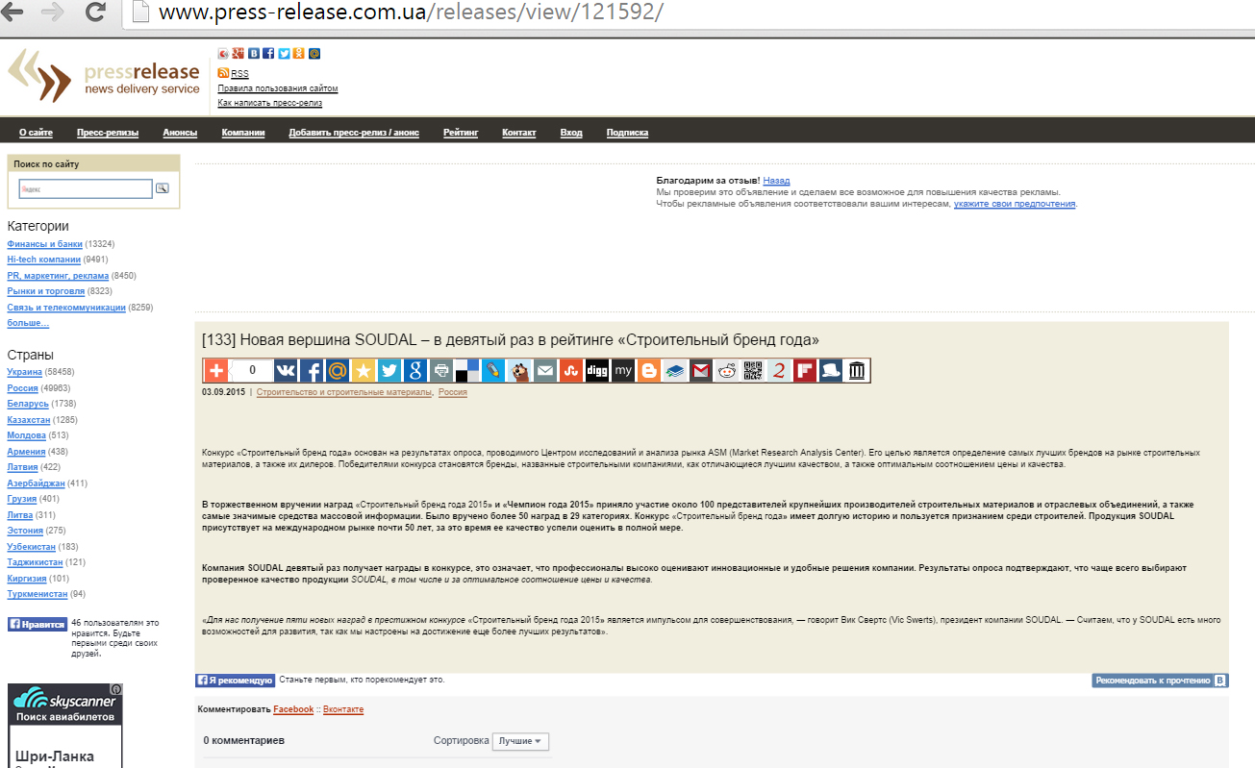Click the blue Google share icon
The image size is (1255, 768).
[415, 371]
